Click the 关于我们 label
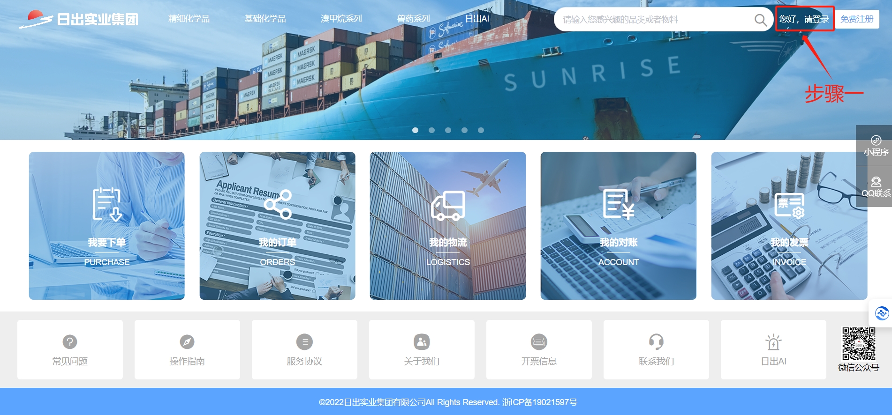 (x=422, y=361)
